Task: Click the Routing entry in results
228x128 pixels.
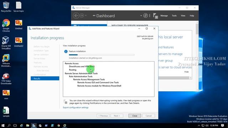Action: (x=73, y=70)
